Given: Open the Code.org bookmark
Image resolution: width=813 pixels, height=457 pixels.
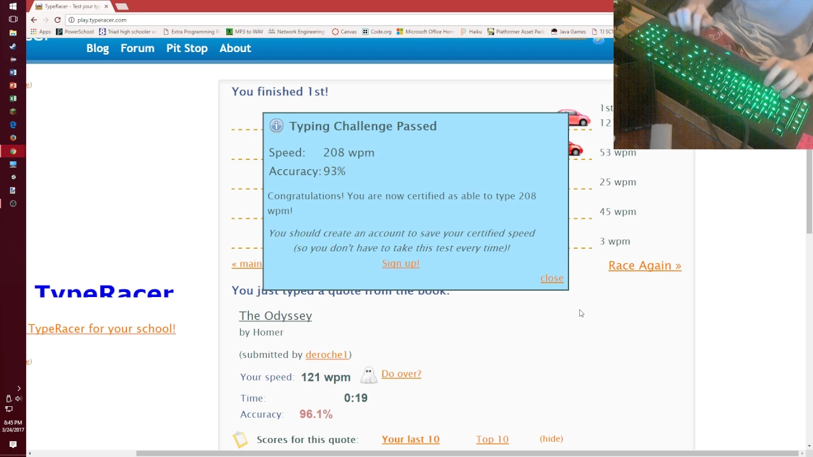Looking at the screenshot, I should 377,32.
